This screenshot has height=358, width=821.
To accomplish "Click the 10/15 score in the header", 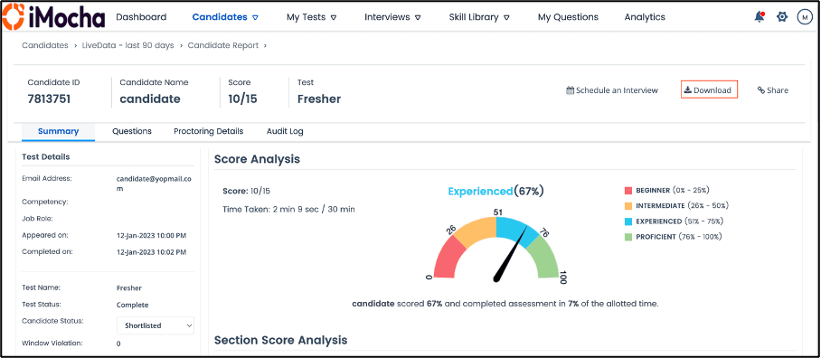I will [242, 99].
